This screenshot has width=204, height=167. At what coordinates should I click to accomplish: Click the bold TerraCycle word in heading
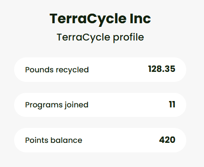click(88, 19)
